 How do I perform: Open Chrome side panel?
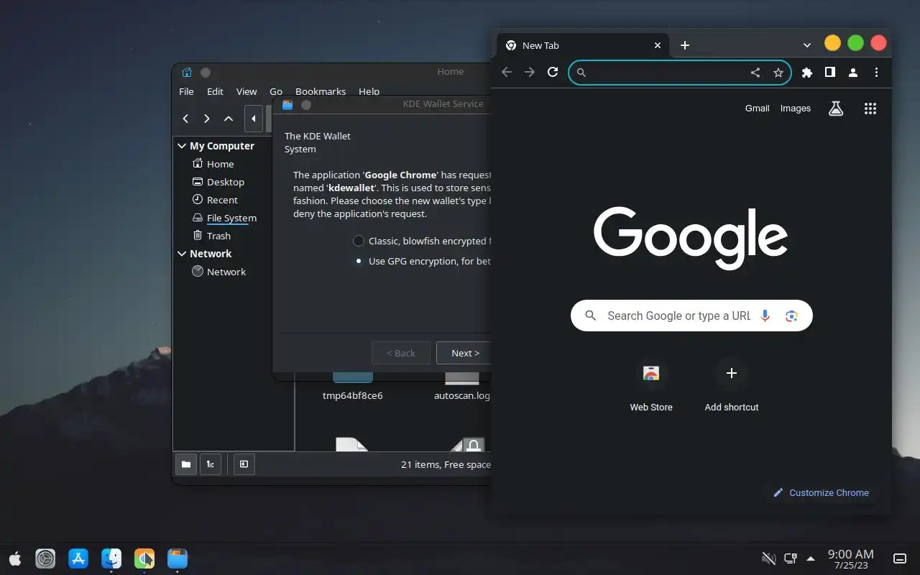(829, 72)
